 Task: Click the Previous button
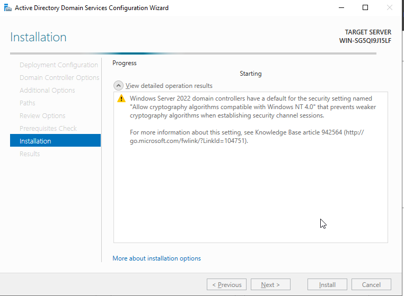coord(226,284)
